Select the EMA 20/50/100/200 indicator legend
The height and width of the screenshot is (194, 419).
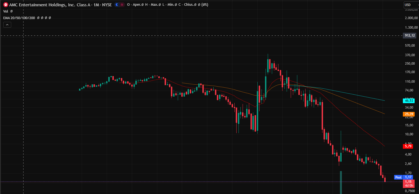click(27, 18)
